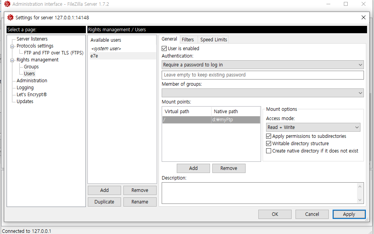The height and width of the screenshot is (234, 374).
Task: Remove the selected mount point
Action: [x=229, y=168]
